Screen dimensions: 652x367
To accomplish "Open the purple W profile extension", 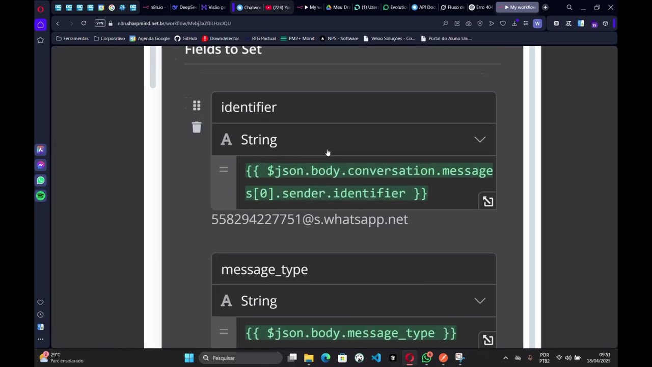I will click(x=537, y=23).
